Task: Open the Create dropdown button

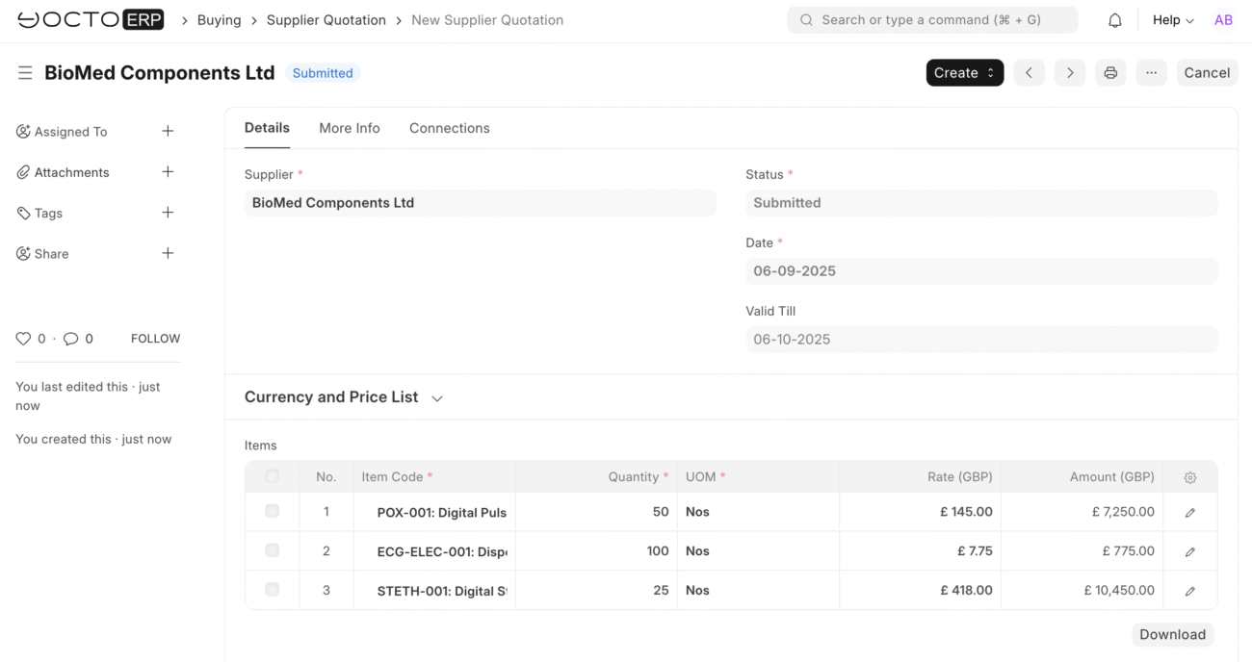Action: [x=965, y=73]
